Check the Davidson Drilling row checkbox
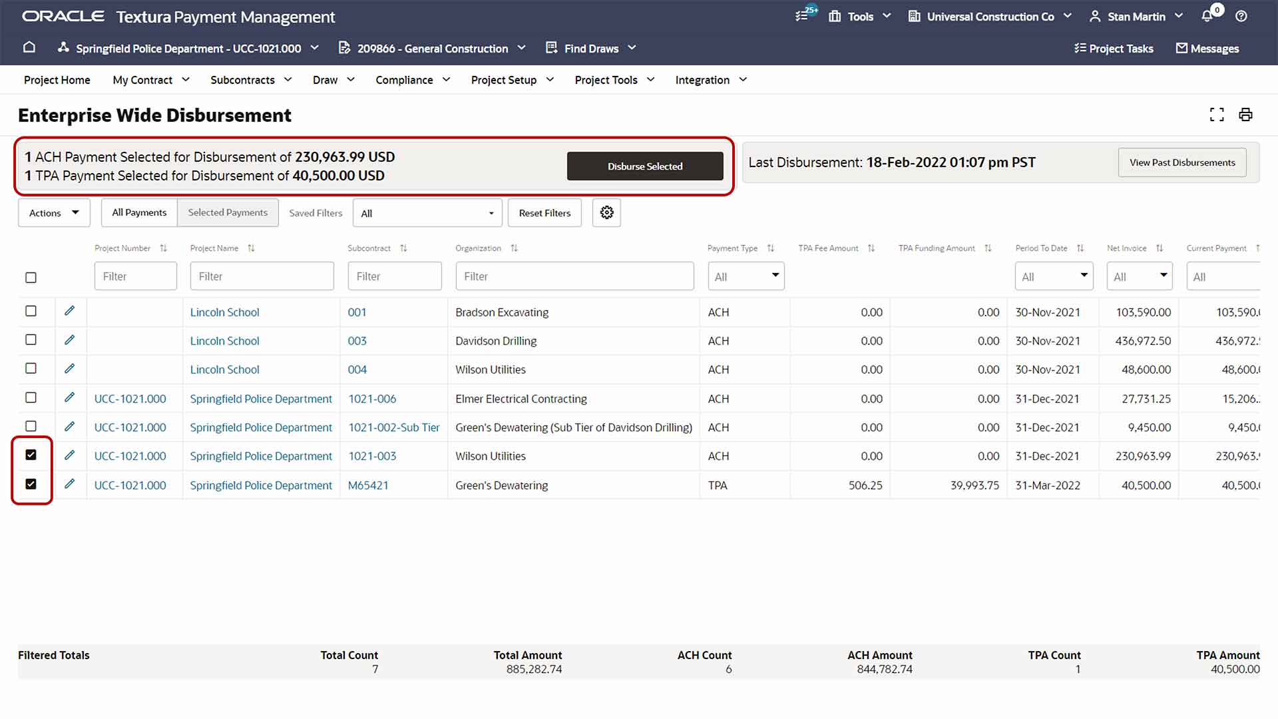Viewport: 1278px width, 719px height. coord(31,340)
